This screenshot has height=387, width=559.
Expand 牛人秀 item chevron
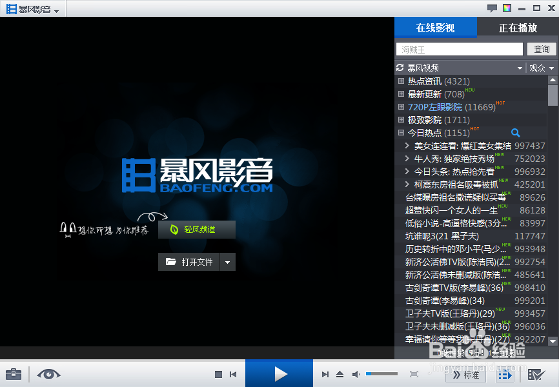[x=407, y=158]
